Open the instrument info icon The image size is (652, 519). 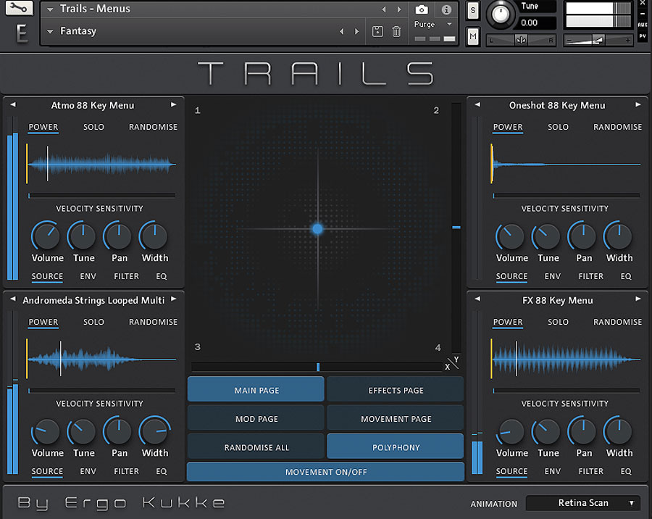tap(446, 9)
